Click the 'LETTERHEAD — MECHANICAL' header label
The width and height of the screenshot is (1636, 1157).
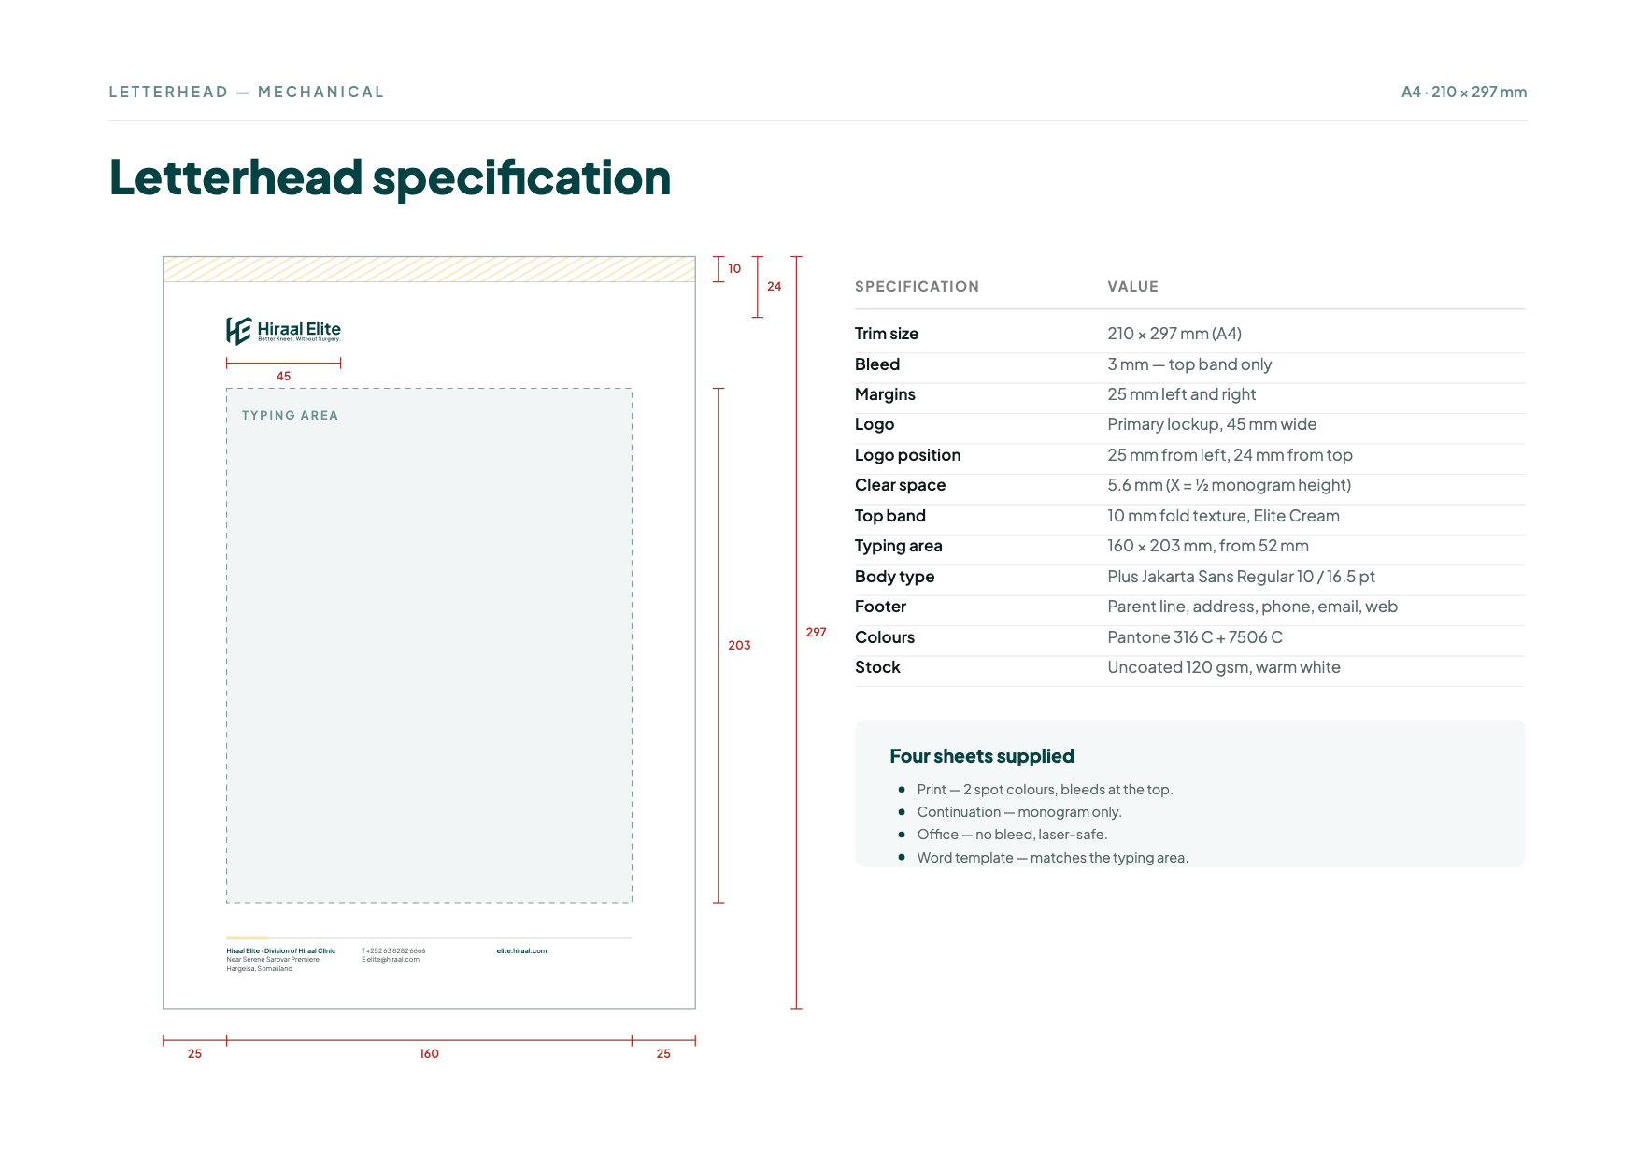[247, 92]
